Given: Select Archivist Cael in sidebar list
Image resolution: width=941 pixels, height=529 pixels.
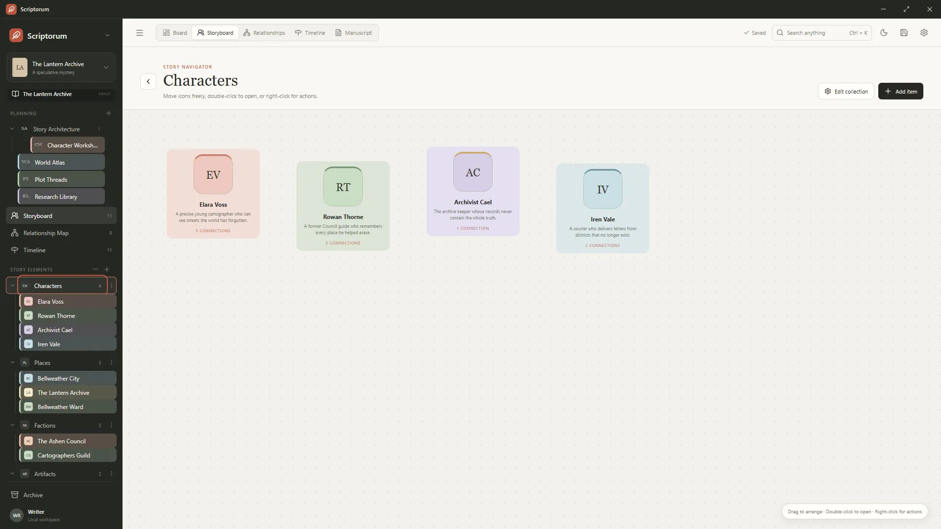Looking at the screenshot, I should pyautogui.click(x=68, y=330).
